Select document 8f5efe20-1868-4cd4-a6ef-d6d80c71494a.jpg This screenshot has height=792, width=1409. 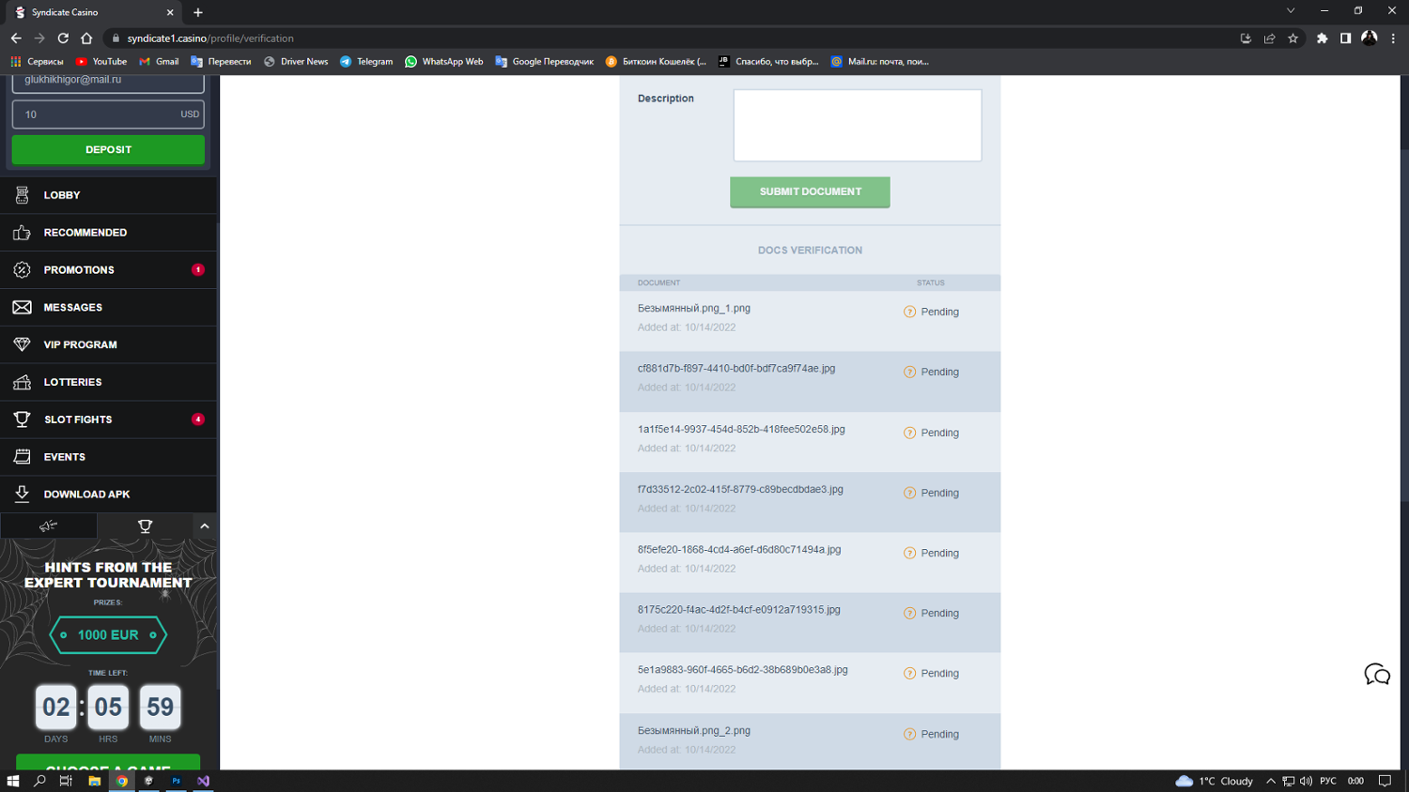739,550
